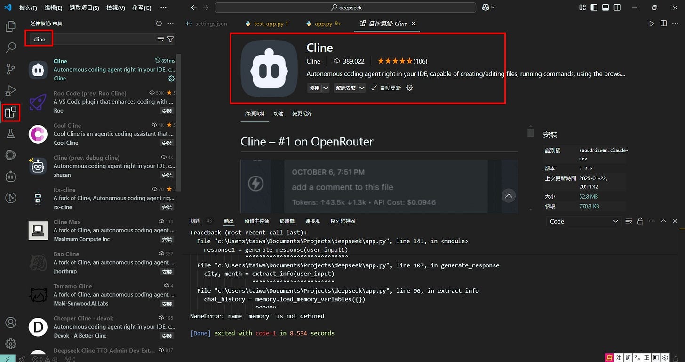Toggle primary sidebar visibility
The height and width of the screenshot is (362, 685).
594,8
